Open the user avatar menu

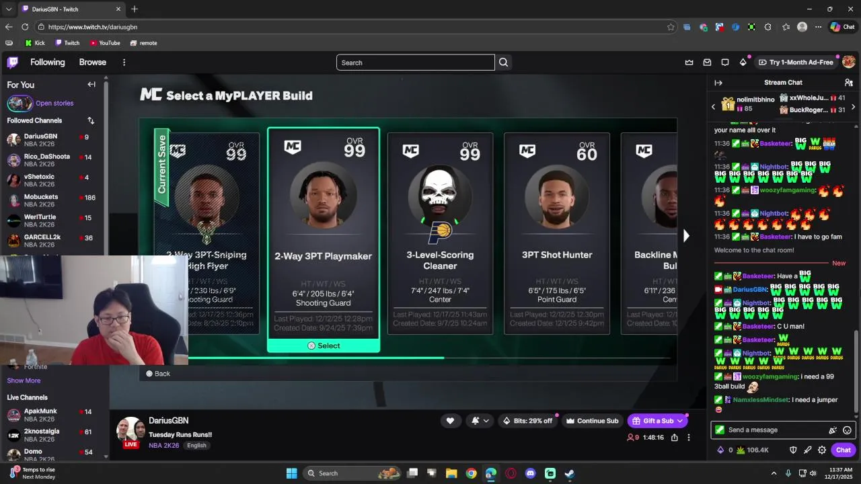pyautogui.click(x=848, y=62)
